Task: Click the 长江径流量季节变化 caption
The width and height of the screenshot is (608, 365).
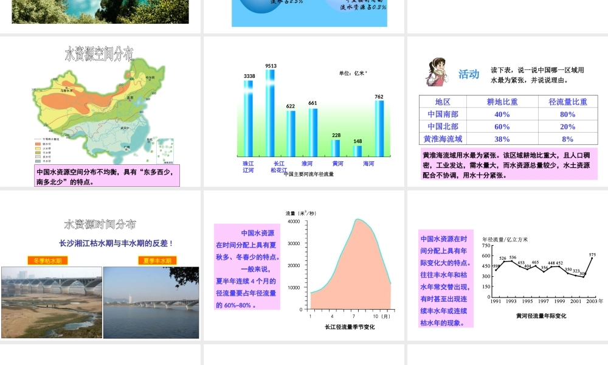Action: point(350,327)
